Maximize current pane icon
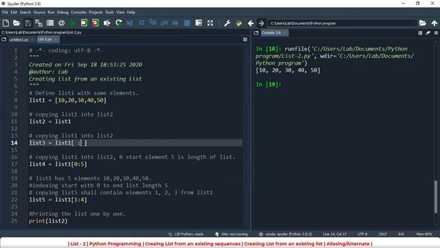The image size is (440, 248). click(x=199, y=23)
